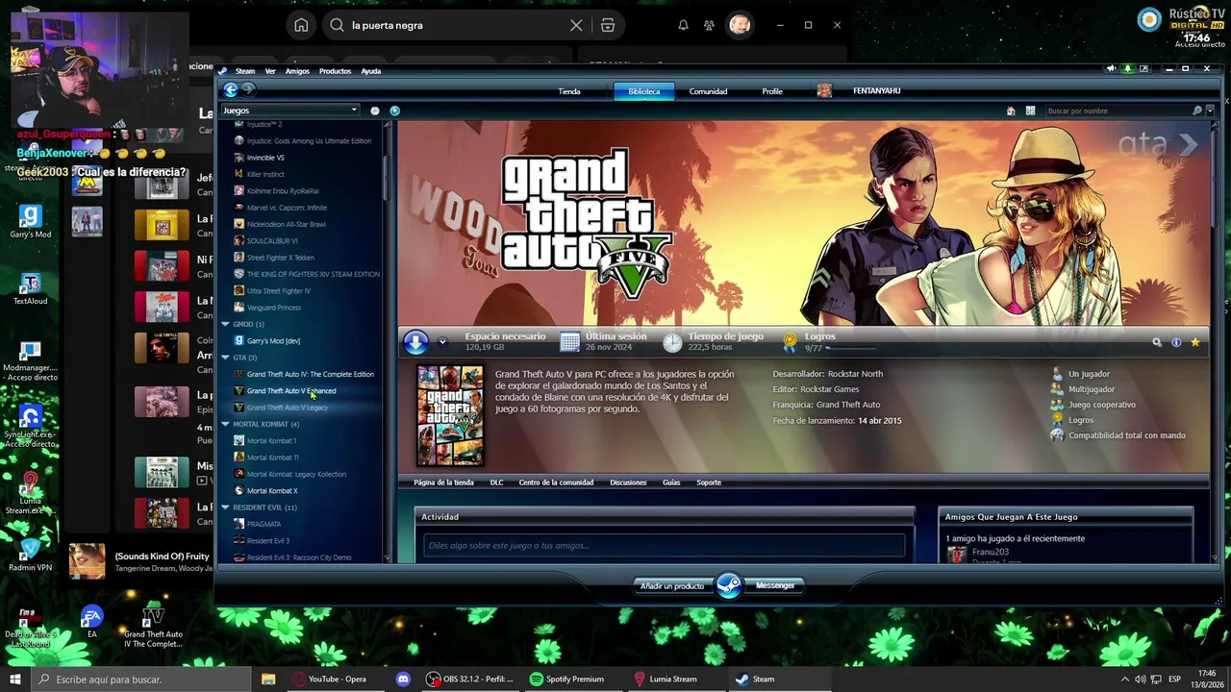Click the green notifications bell in Steam
The height and width of the screenshot is (692, 1231).
pos(1127,69)
